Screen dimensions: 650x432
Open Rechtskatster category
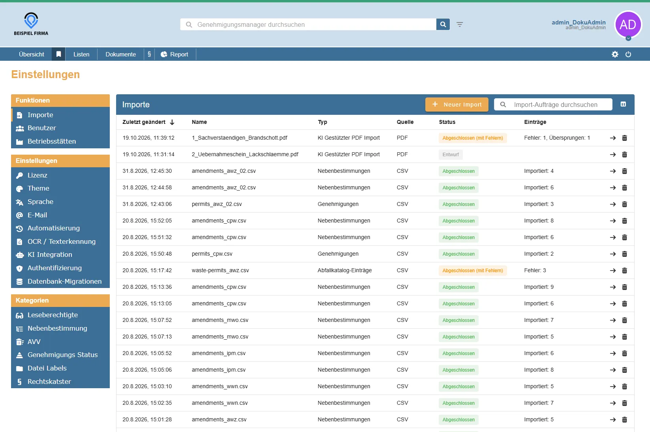[x=60, y=382]
